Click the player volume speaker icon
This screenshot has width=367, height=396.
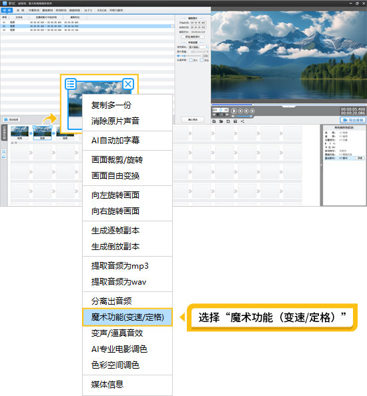point(233,116)
